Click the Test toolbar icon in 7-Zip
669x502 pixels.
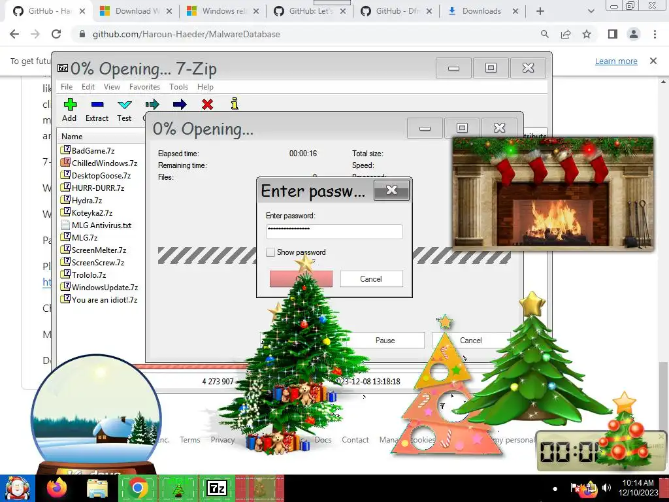(x=125, y=105)
